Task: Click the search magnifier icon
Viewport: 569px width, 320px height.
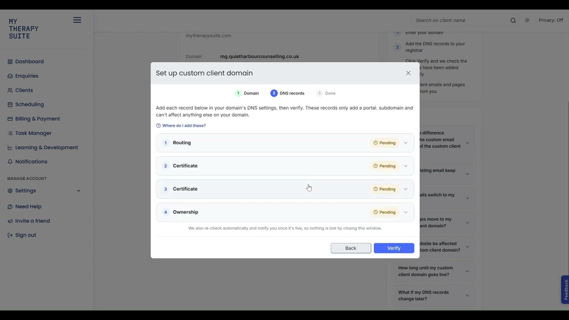Action: (x=513, y=20)
